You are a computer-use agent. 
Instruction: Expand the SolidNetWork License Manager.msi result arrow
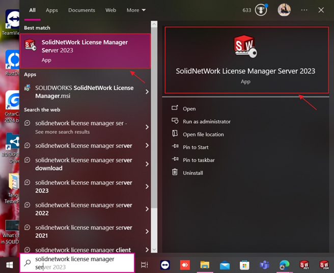tap(147, 92)
